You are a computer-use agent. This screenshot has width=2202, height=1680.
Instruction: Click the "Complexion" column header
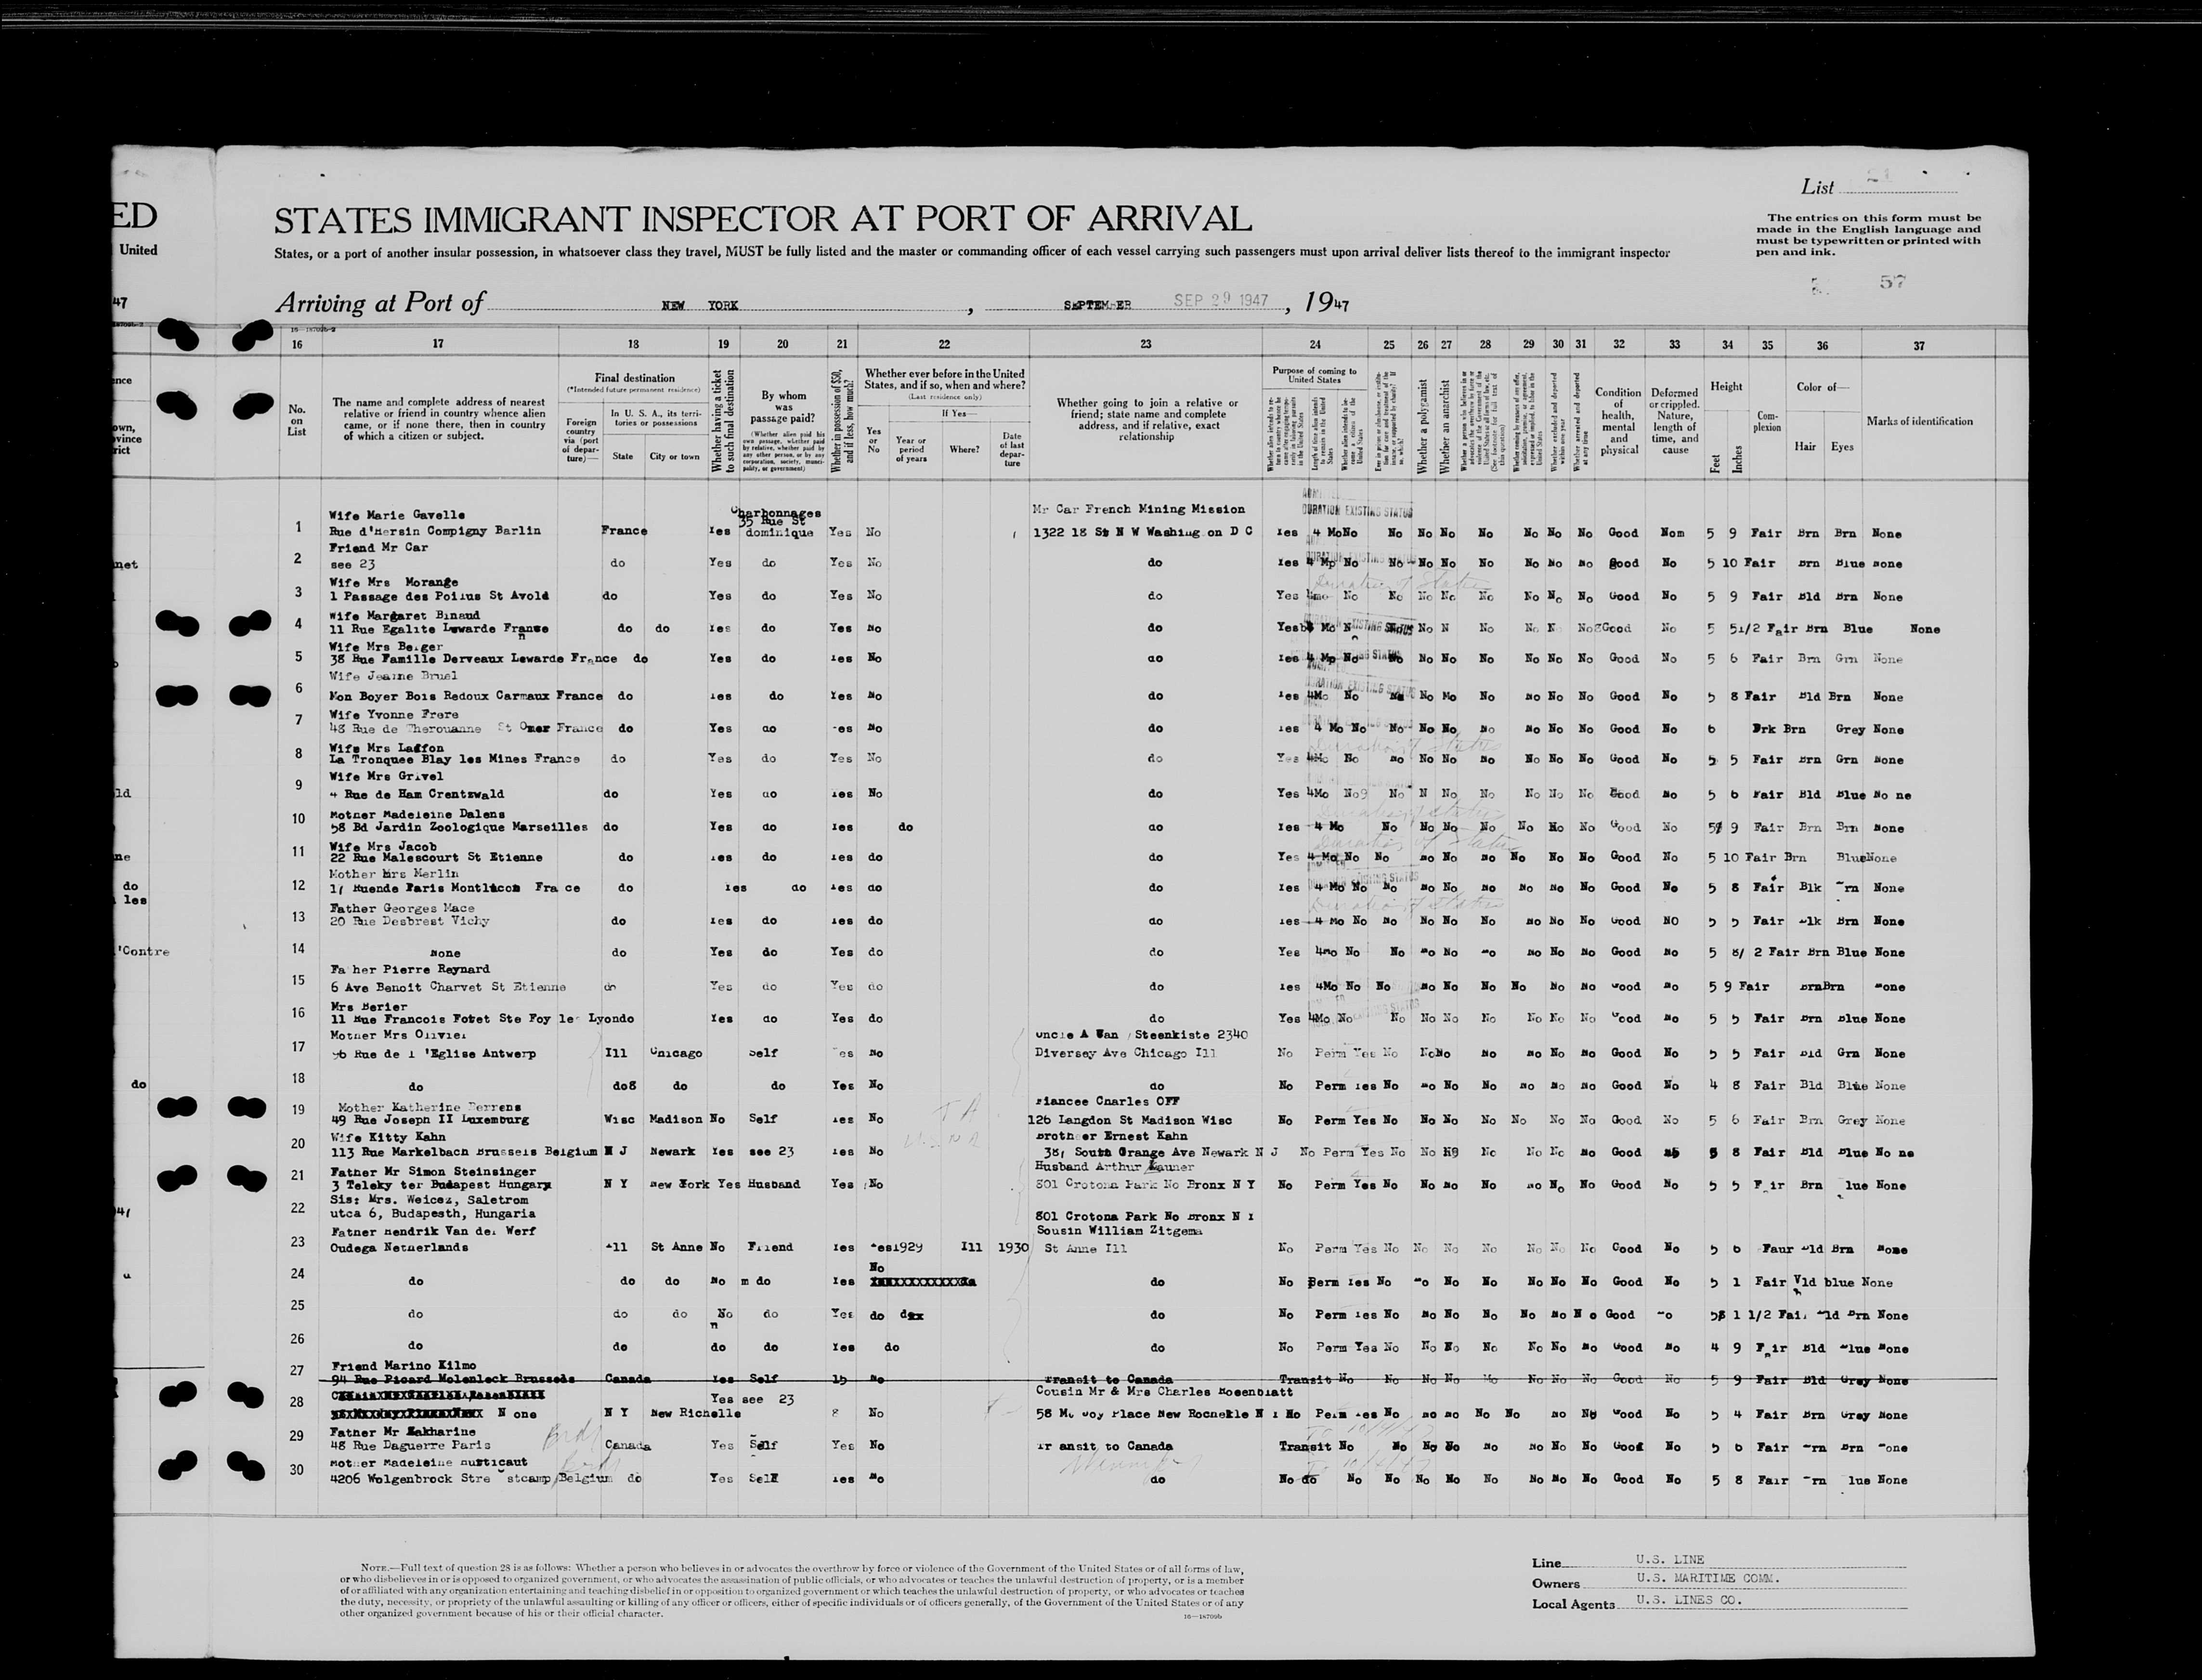coord(1767,421)
